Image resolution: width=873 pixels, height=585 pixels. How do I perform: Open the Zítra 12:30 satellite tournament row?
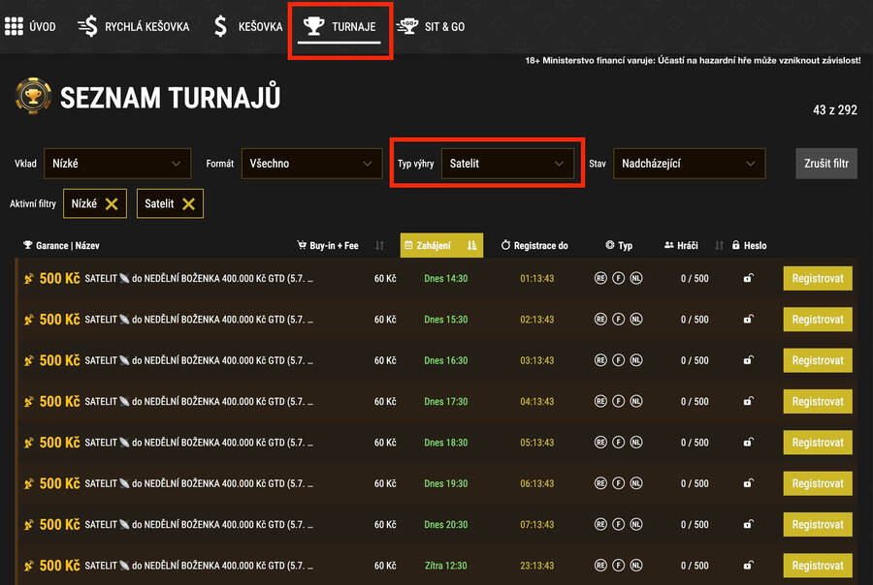click(x=435, y=566)
